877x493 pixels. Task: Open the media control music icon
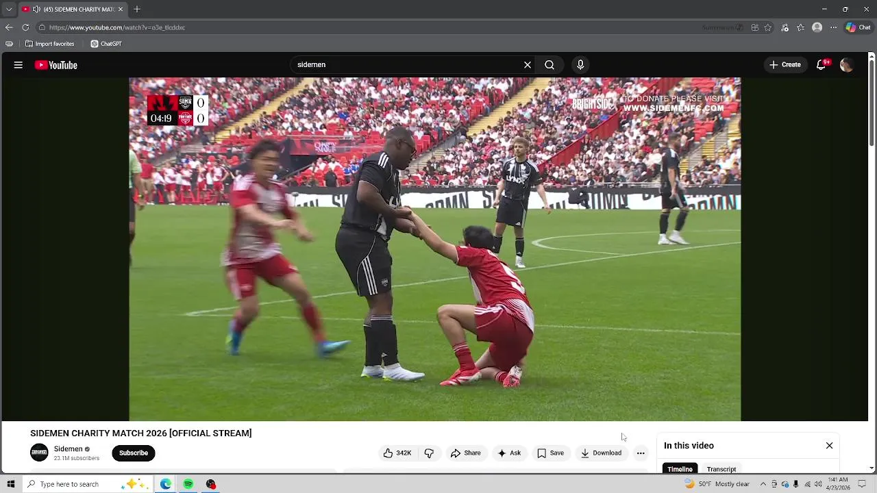point(785,27)
